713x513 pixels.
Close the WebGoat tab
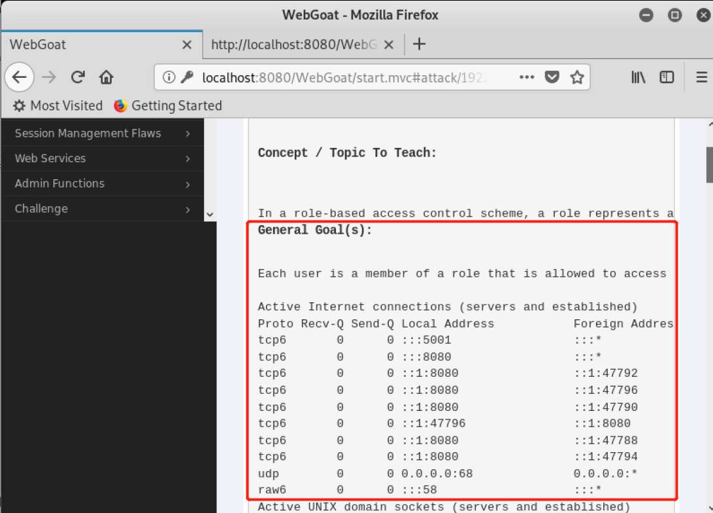coord(186,44)
